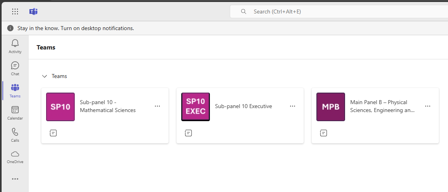Open the app launcher grid icon

point(15,11)
